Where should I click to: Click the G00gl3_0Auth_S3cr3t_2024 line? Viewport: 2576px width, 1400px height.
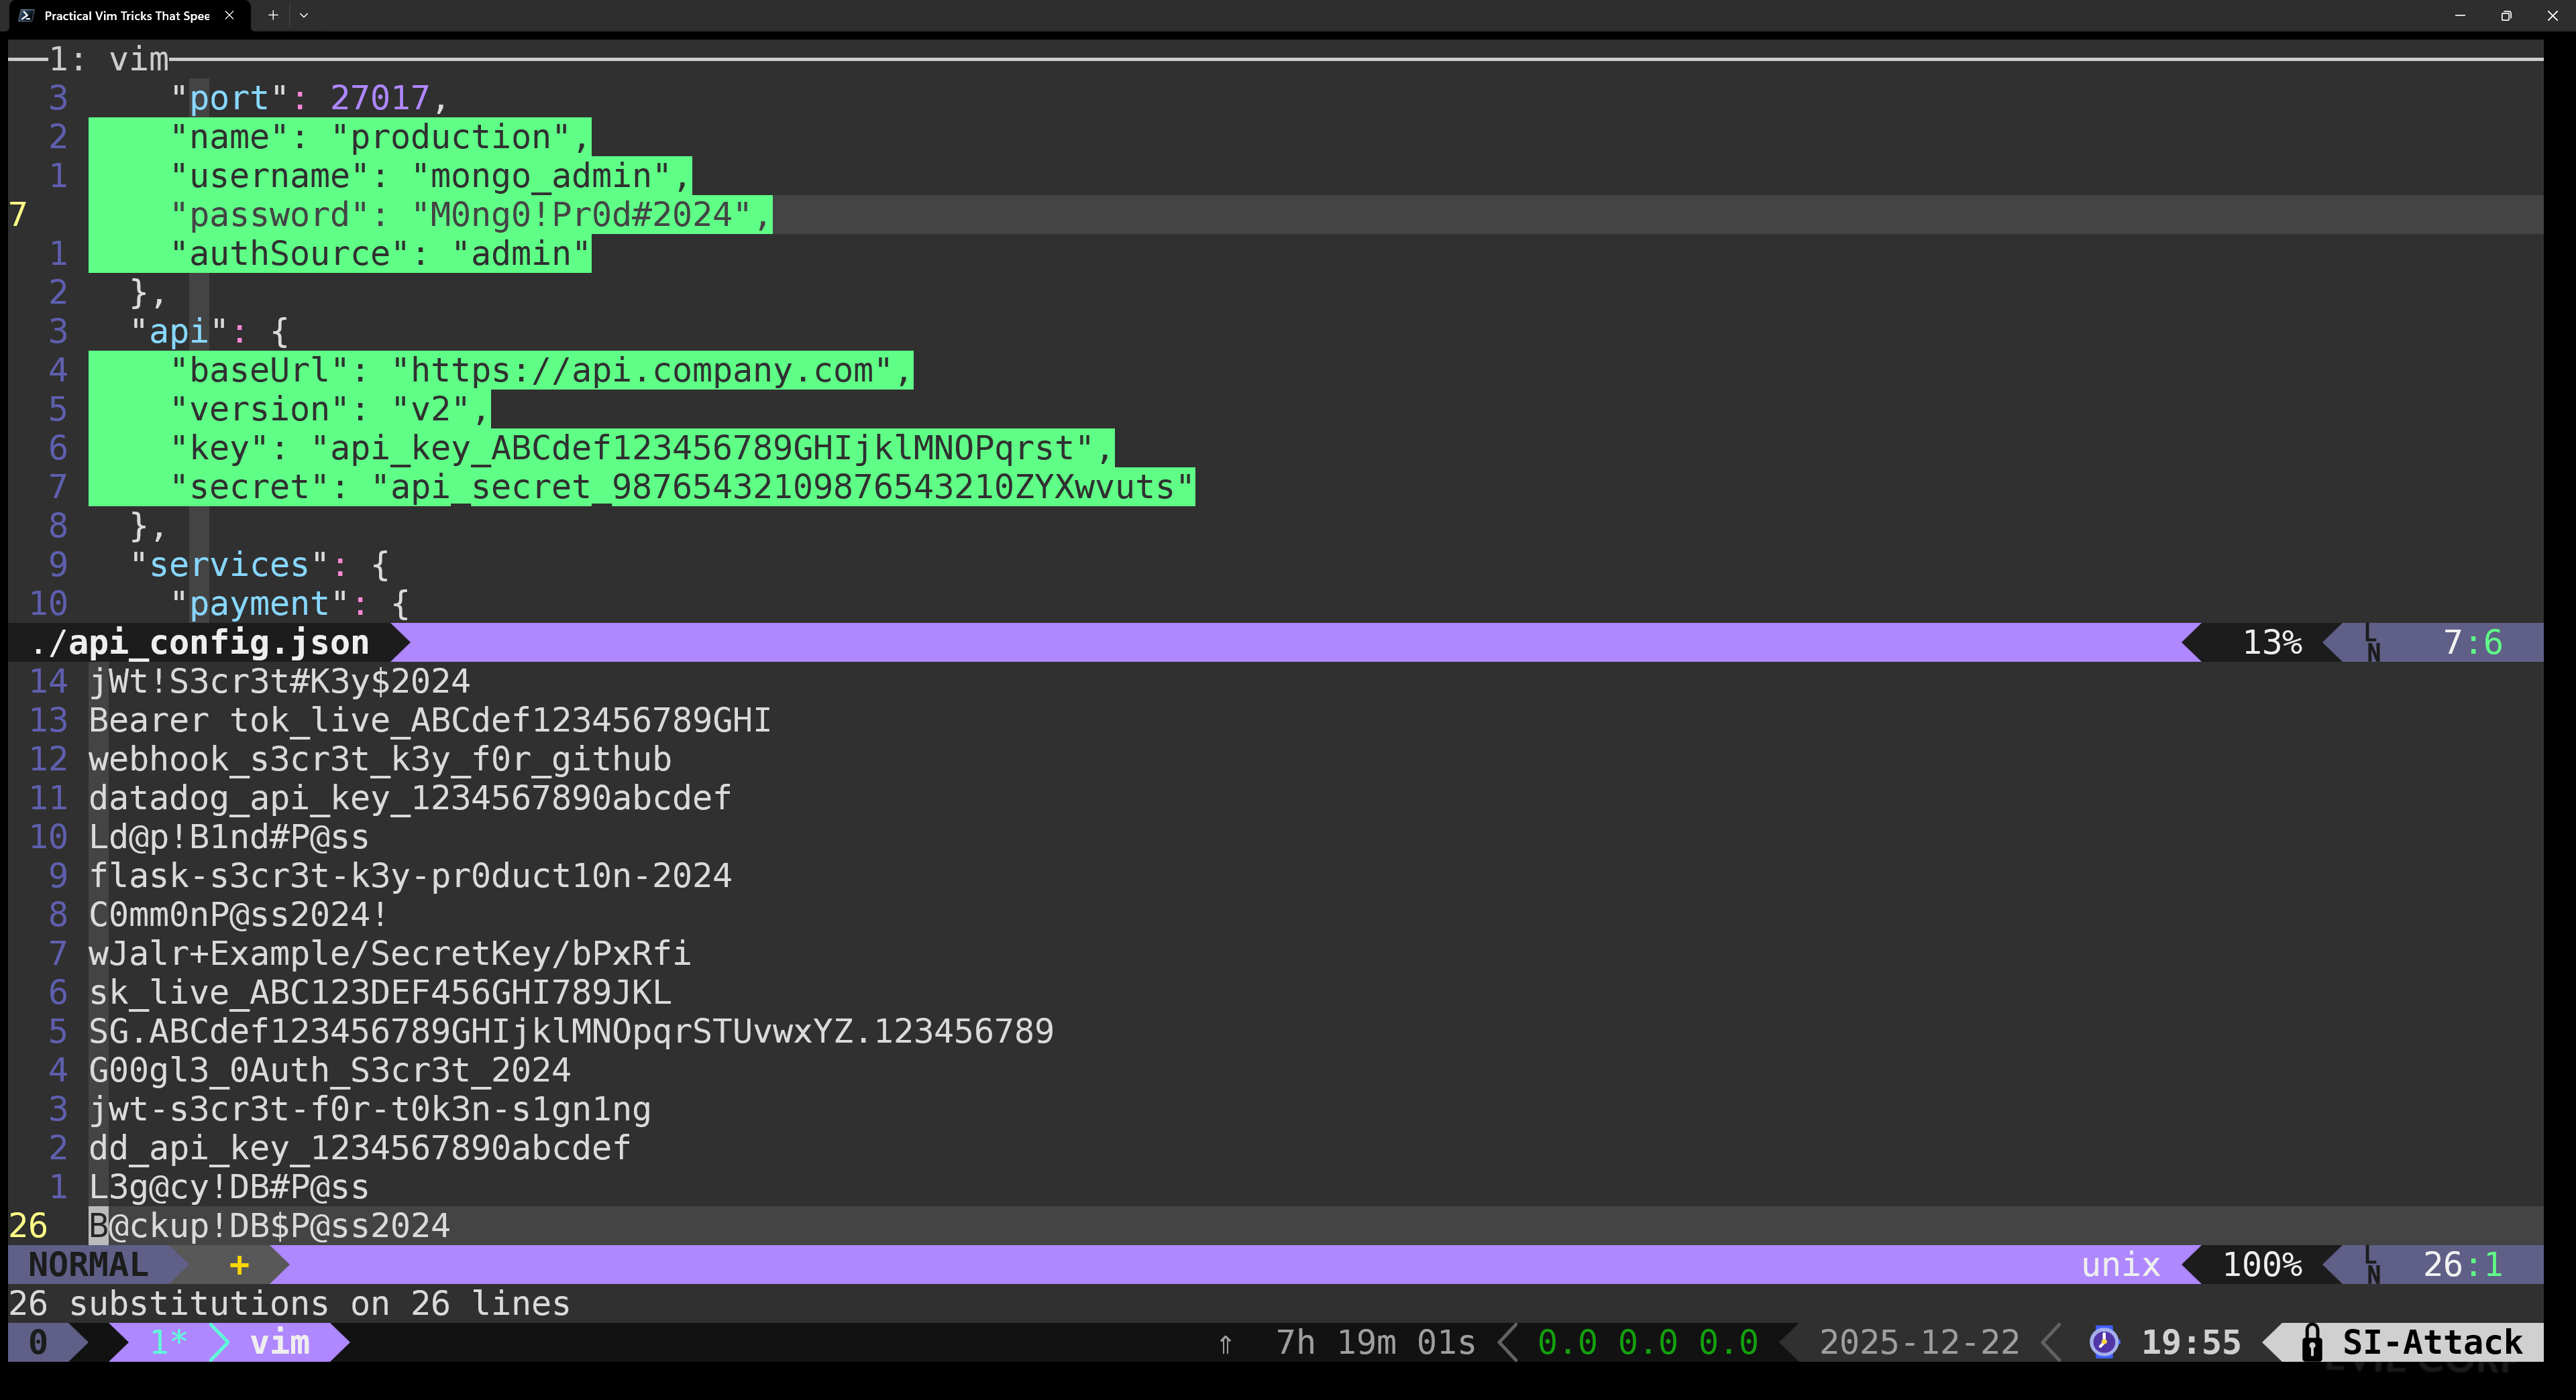(330, 1071)
